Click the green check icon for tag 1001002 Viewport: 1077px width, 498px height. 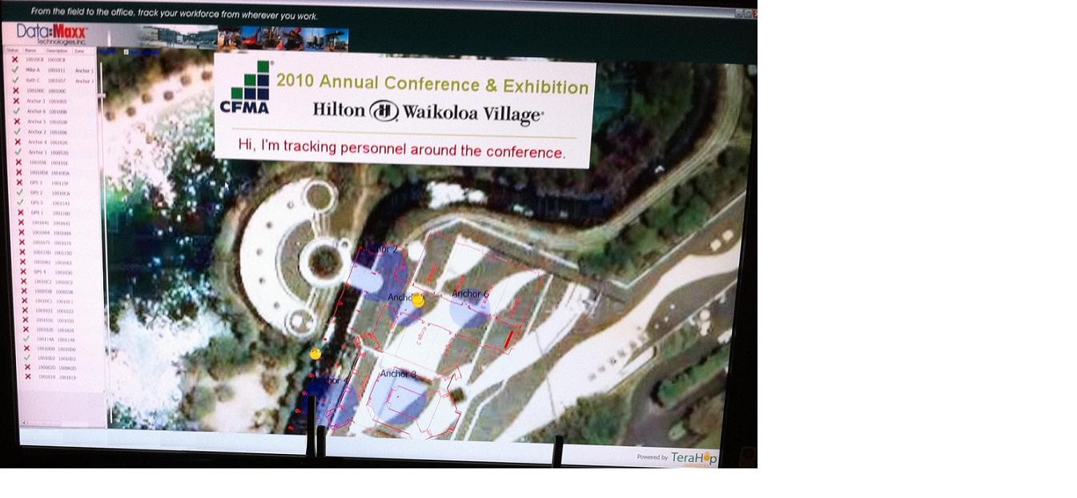pos(27,357)
